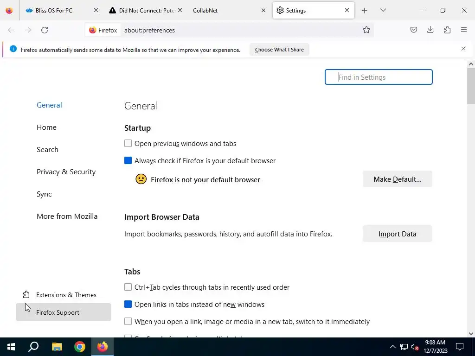Open Windows taskbar search

click(33, 347)
